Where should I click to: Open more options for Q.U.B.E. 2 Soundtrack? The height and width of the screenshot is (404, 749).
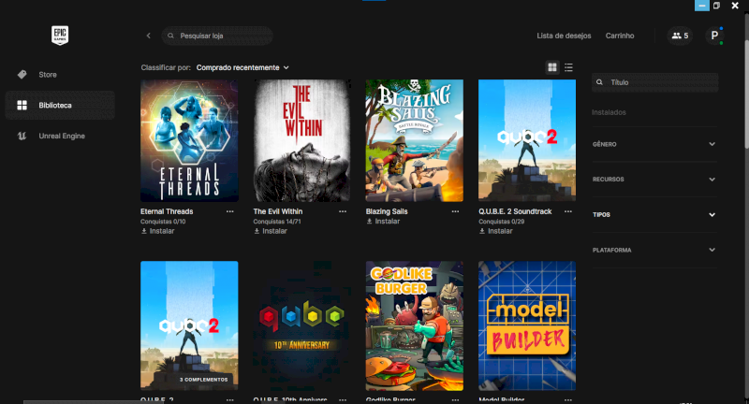click(568, 211)
